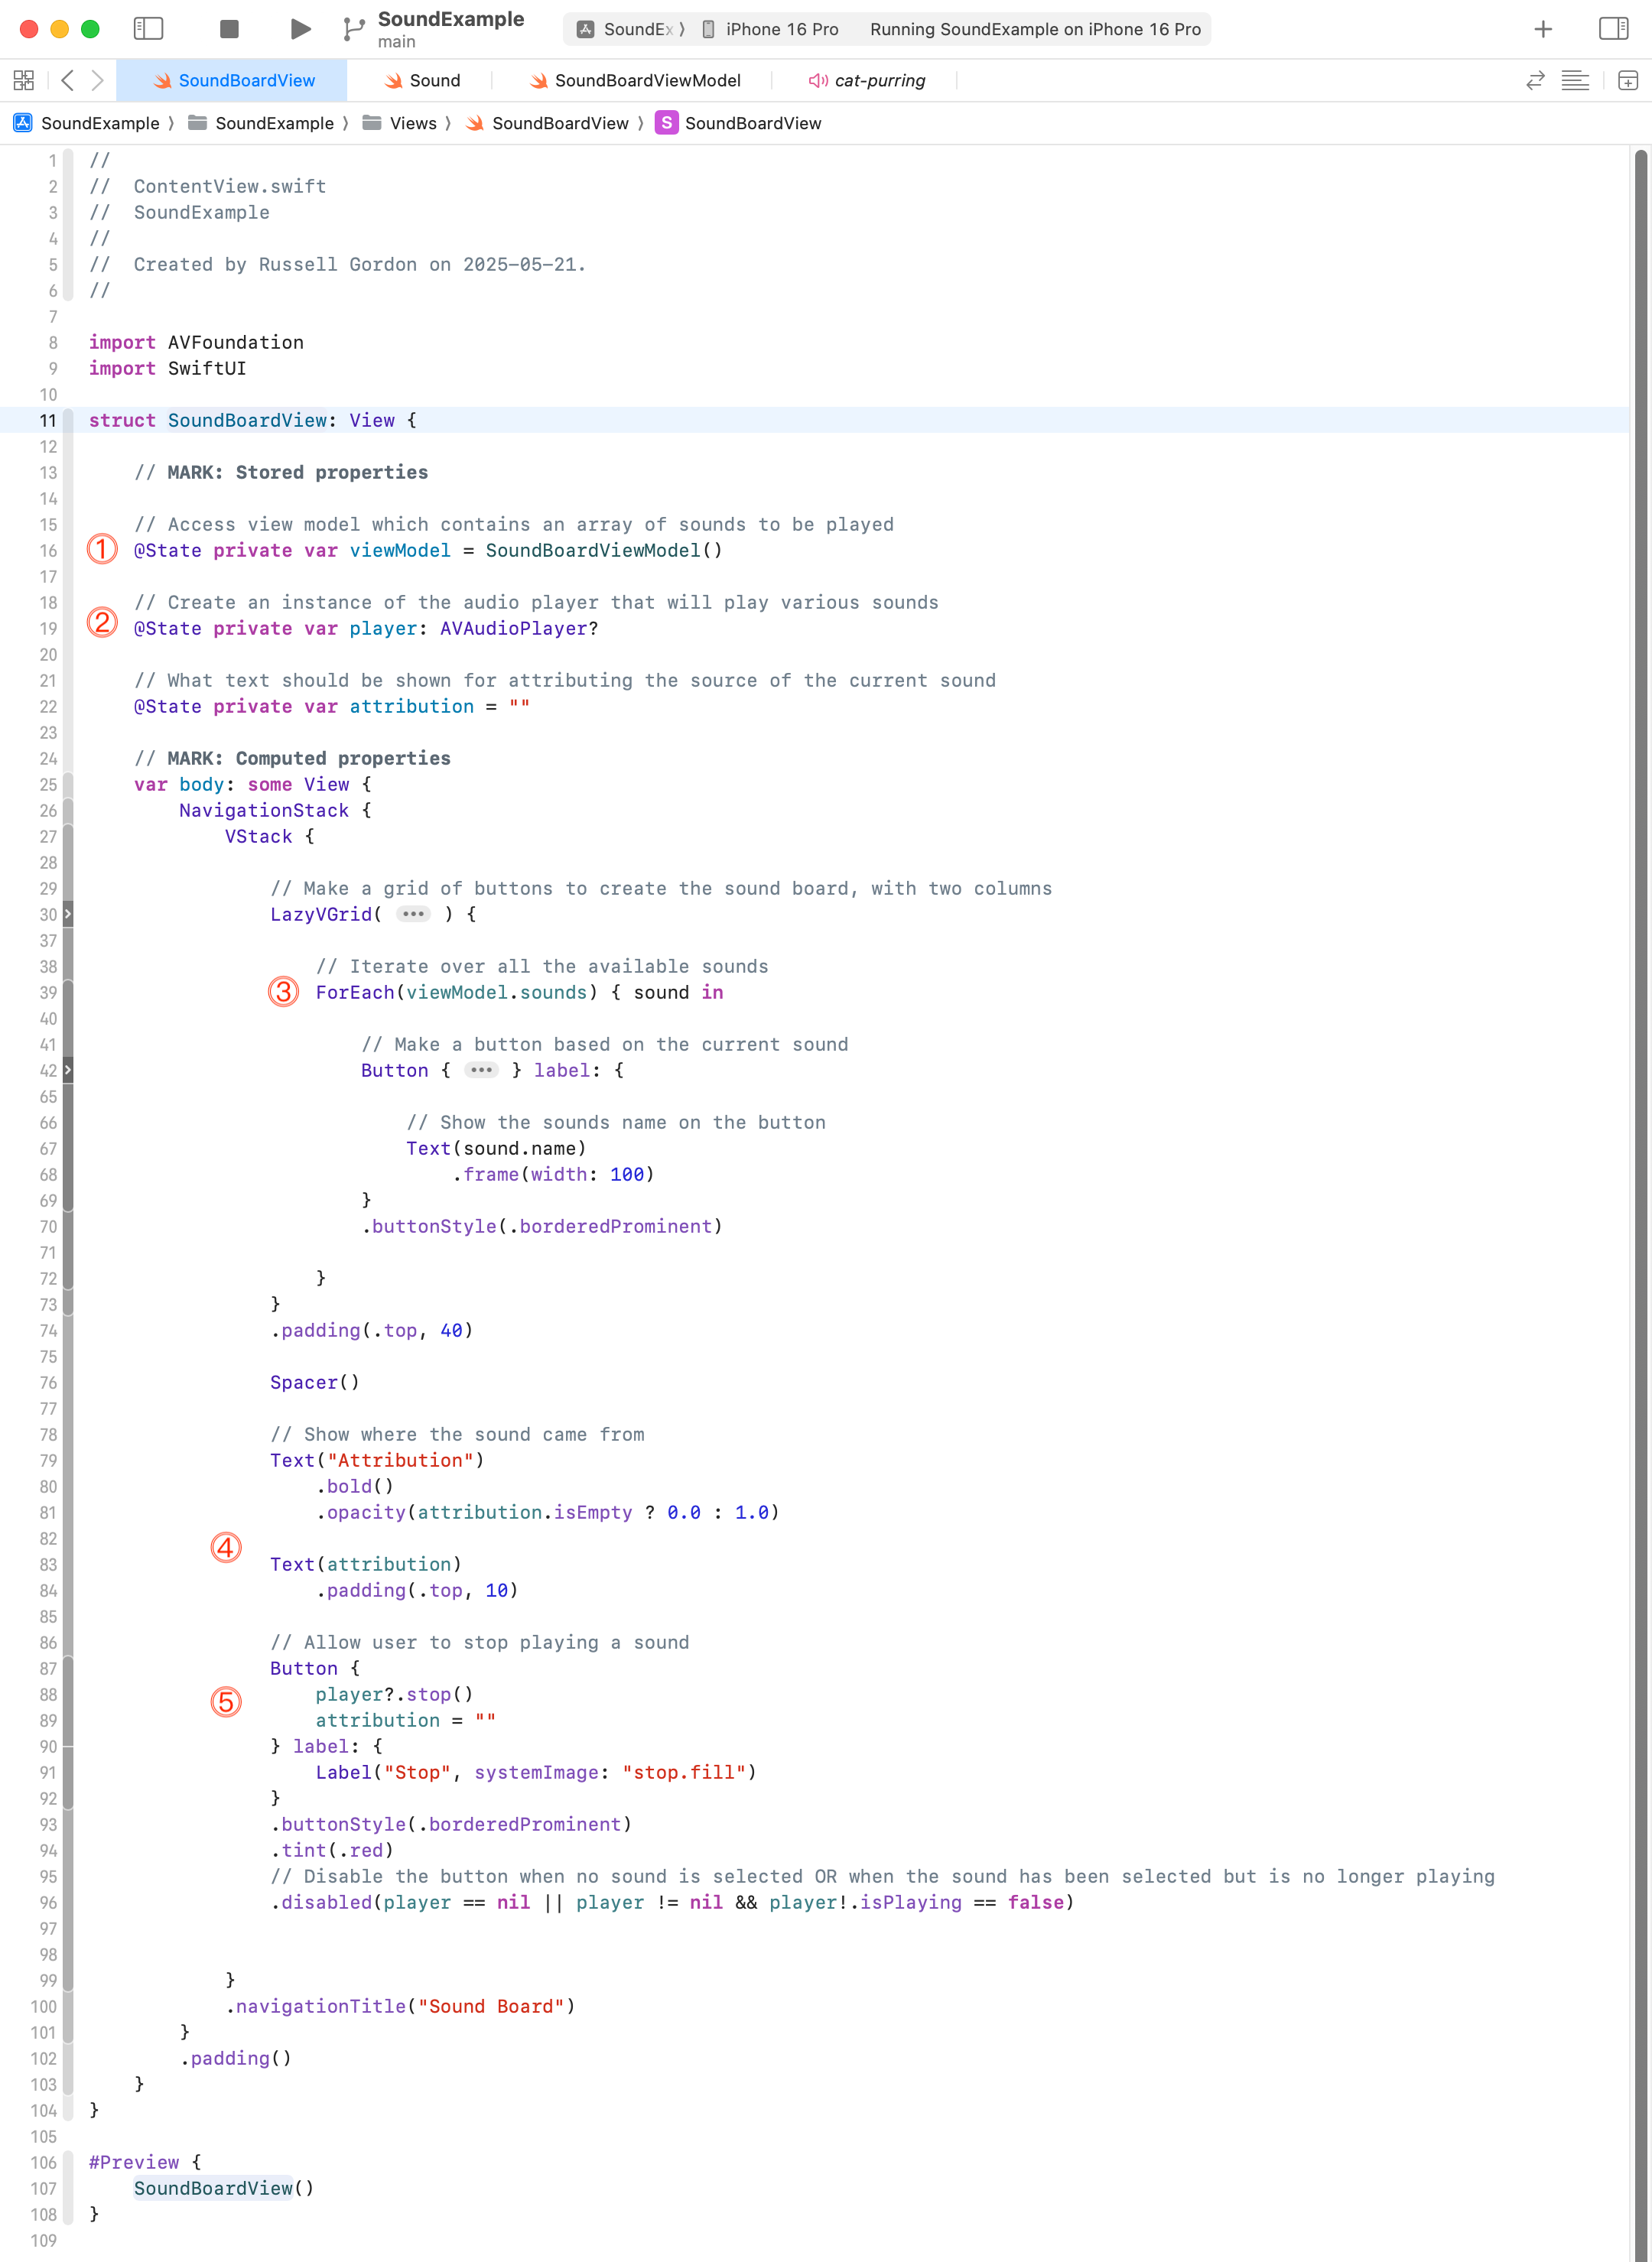Open the iPhone 16 Pro destination selector
This screenshot has height=2262, width=1652.
click(x=770, y=29)
